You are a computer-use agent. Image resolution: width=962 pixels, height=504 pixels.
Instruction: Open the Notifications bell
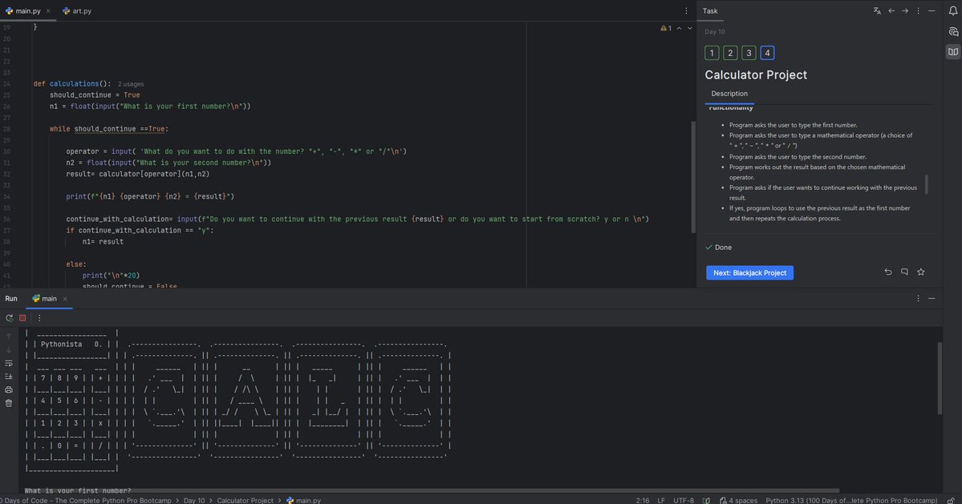click(953, 11)
